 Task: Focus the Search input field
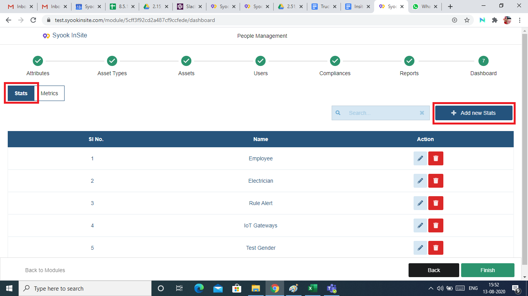point(381,113)
